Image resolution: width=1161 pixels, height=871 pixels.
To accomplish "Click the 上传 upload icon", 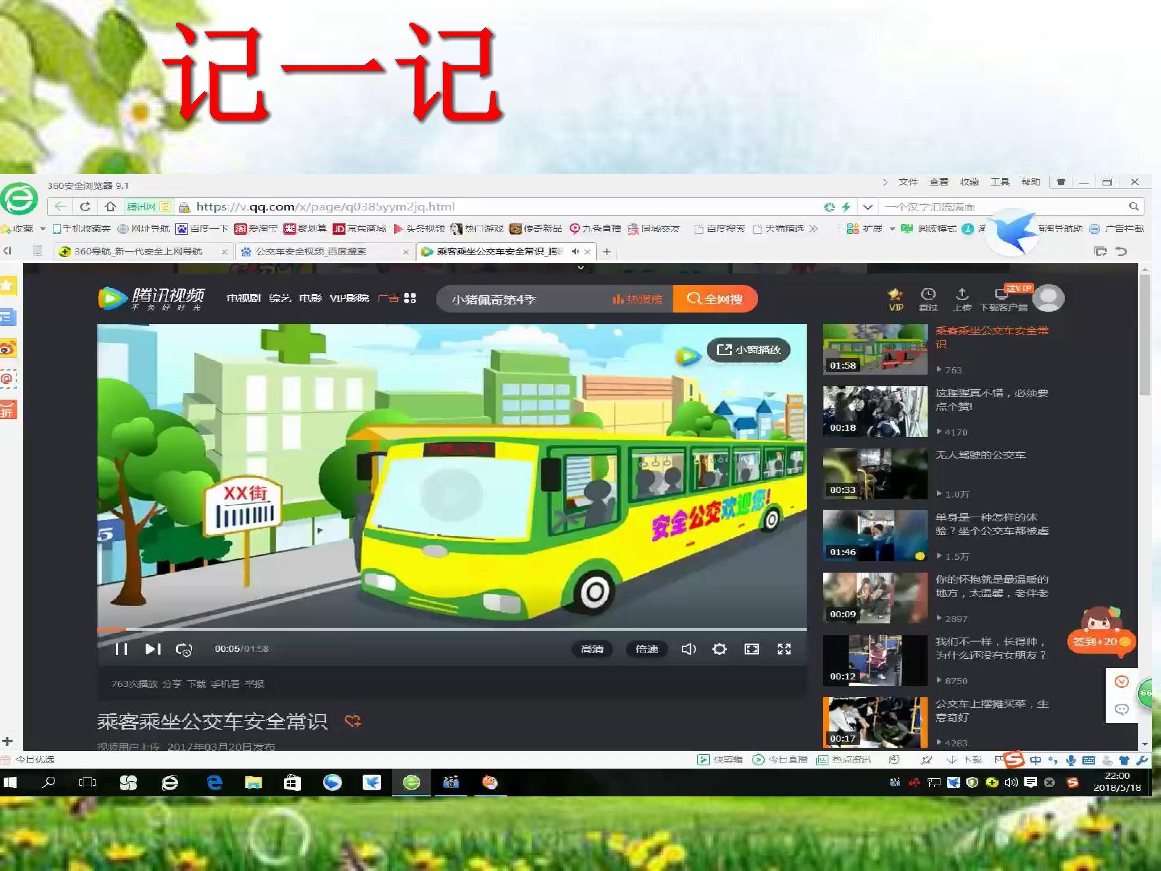I will (x=961, y=300).
